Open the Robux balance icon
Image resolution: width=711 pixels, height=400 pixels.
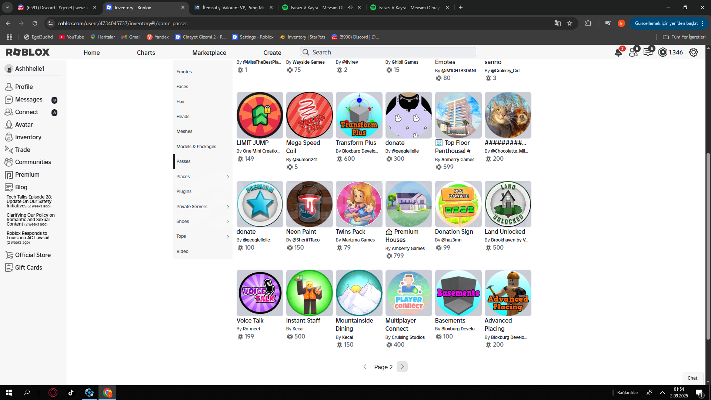coord(663,52)
